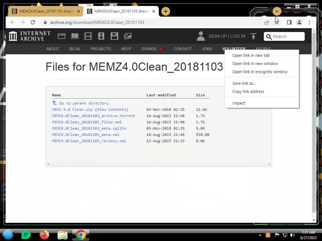Choose Open link in new tab
322x241 pixels.
click(x=251, y=55)
